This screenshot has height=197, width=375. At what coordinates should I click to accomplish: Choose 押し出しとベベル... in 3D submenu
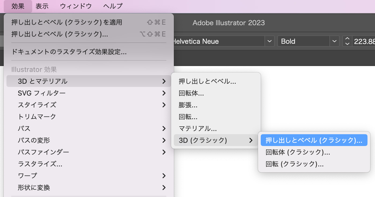(x=216, y=81)
